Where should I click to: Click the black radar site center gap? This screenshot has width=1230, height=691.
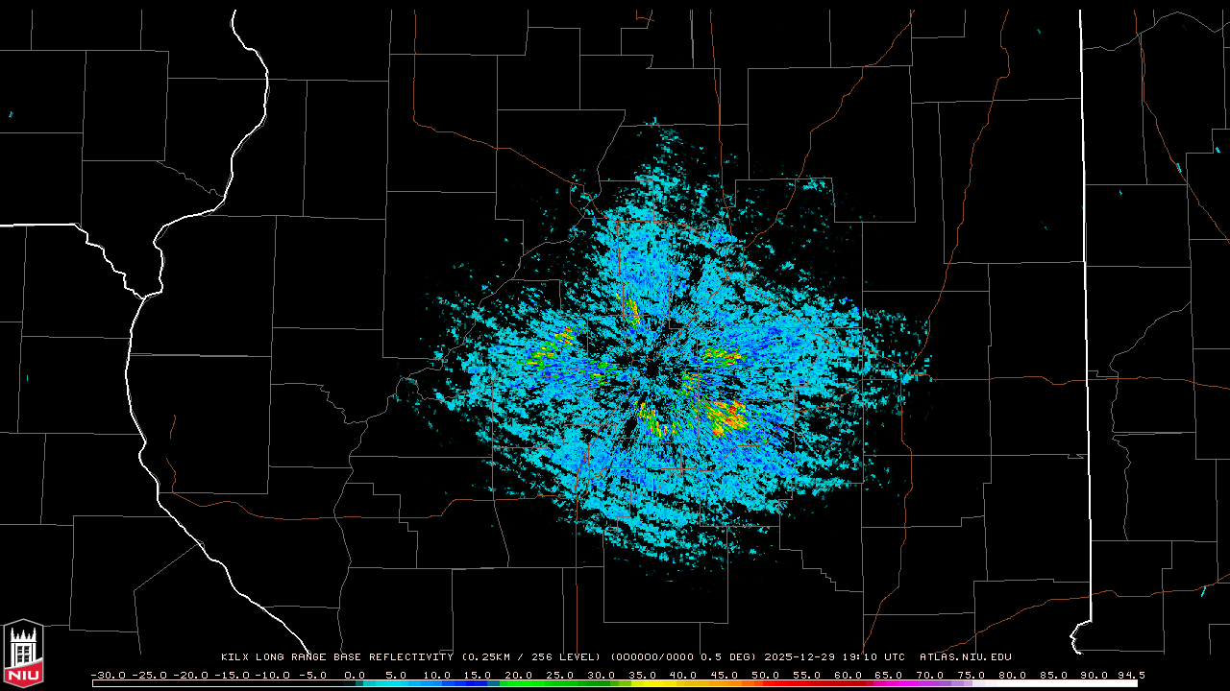(655, 369)
